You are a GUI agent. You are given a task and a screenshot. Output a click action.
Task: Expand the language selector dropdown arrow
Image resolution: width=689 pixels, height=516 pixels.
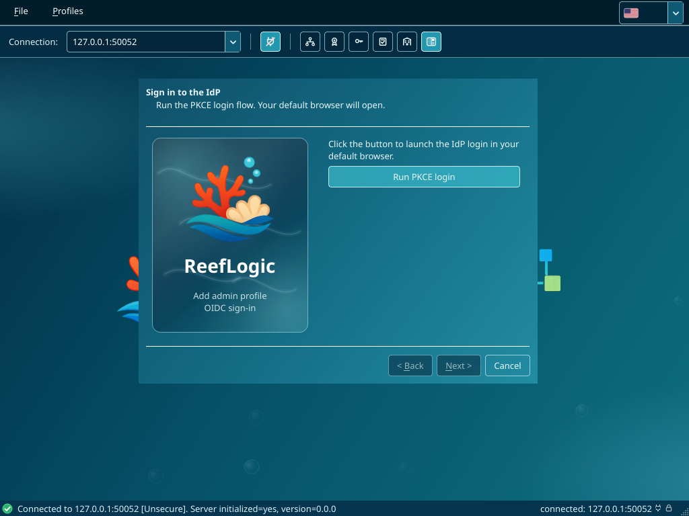point(676,13)
